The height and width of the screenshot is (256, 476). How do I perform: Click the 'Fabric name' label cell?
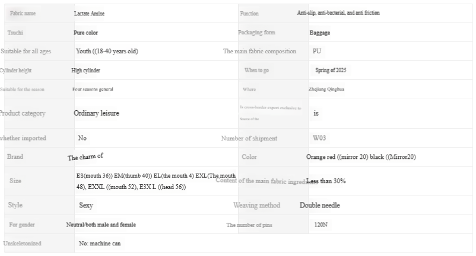(x=23, y=13)
